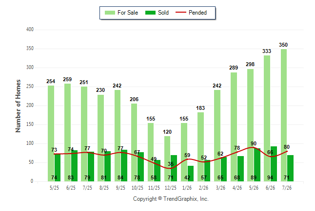This screenshot has height=211, width=315.
Task: Select the For Sale legend label
Action: [128, 13]
